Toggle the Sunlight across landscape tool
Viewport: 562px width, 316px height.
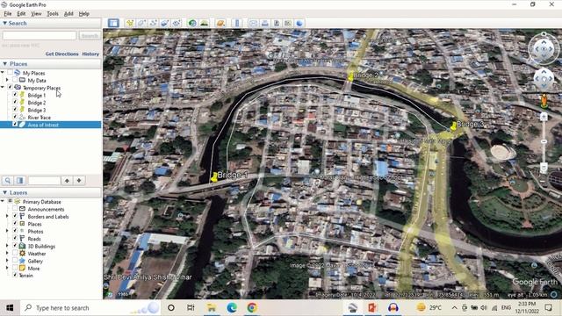[x=204, y=24]
